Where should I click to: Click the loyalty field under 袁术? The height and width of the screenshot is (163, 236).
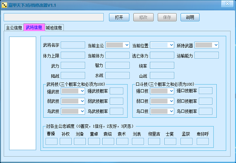tap(122, 141)
